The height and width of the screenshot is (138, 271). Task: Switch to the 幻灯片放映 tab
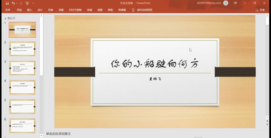75,10
